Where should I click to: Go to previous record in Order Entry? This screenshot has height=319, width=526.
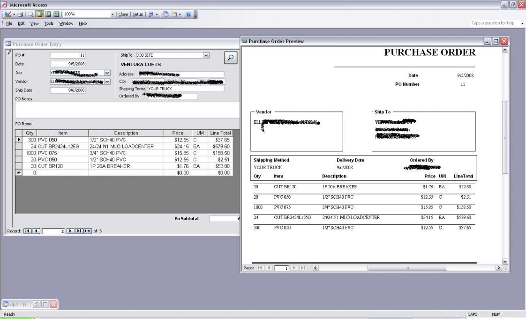(x=36, y=231)
